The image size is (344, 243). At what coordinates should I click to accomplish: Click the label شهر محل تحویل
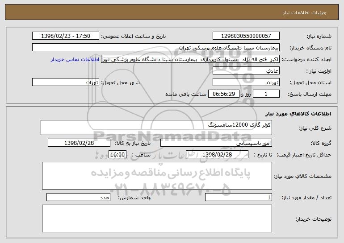click(120, 83)
